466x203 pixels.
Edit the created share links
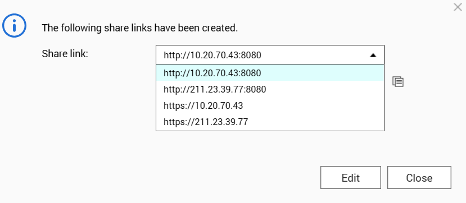[x=351, y=178]
